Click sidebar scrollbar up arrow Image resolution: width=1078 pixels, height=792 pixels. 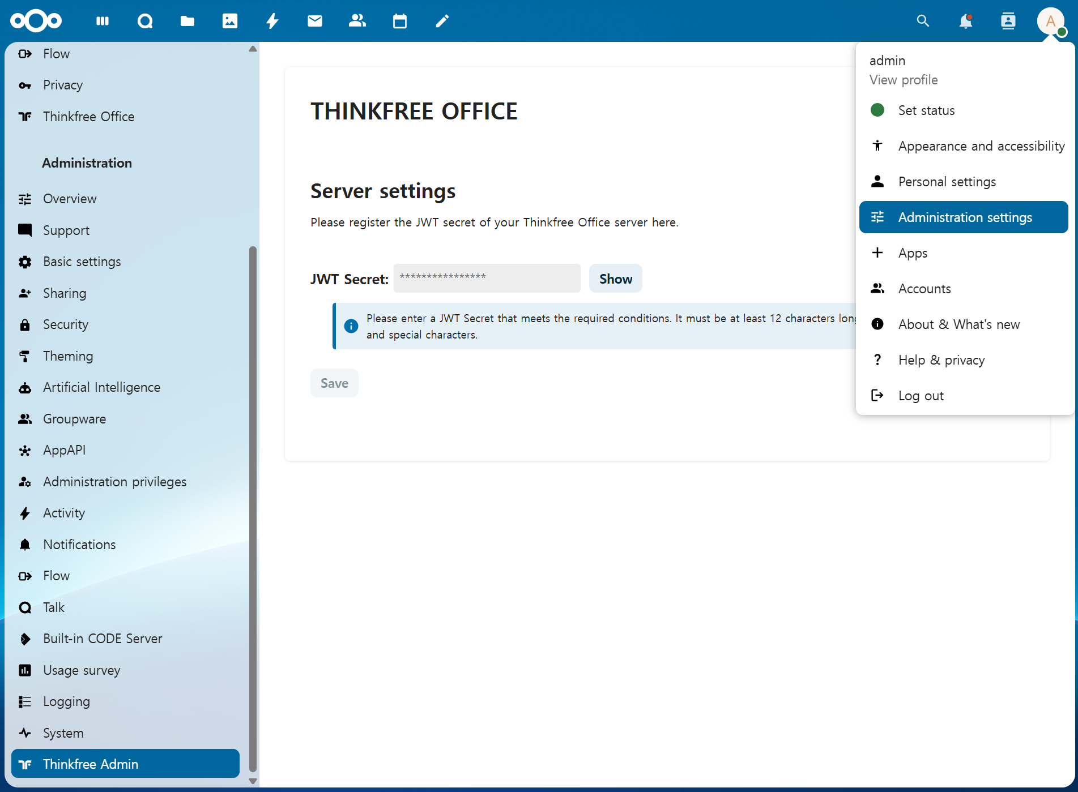[x=253, y=49]
